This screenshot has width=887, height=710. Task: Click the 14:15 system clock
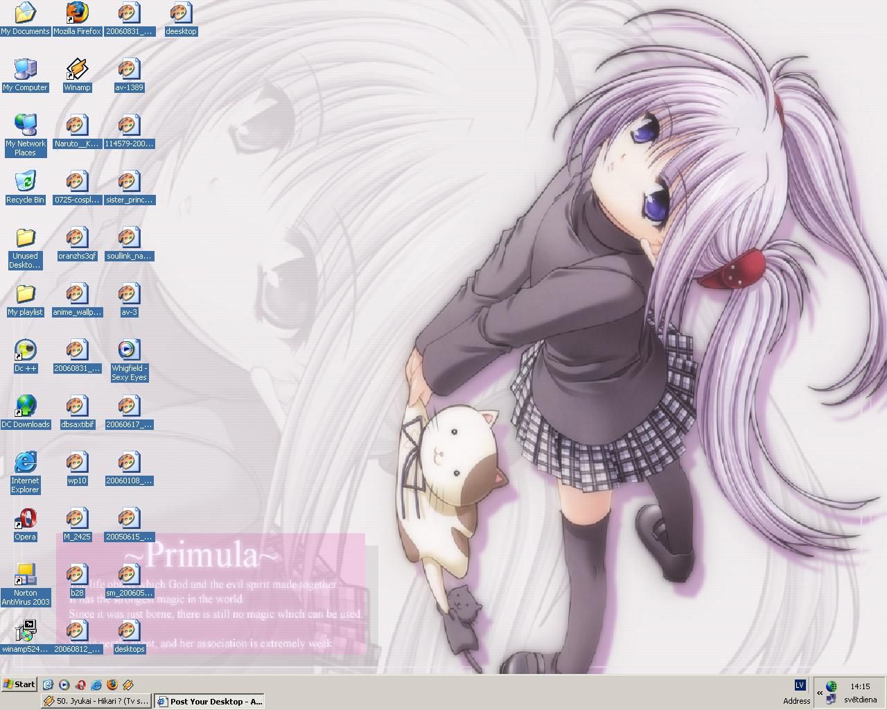[x=860, y=686]
